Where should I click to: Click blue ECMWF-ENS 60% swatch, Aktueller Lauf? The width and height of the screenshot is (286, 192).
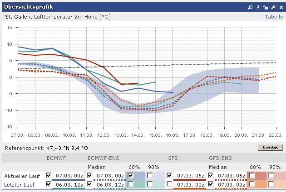click(140, 175)
